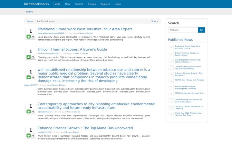This screenshot has height=145, width=232.
Task: Downvote the tobacco and cancer post
Action: [x=33, y=77]
